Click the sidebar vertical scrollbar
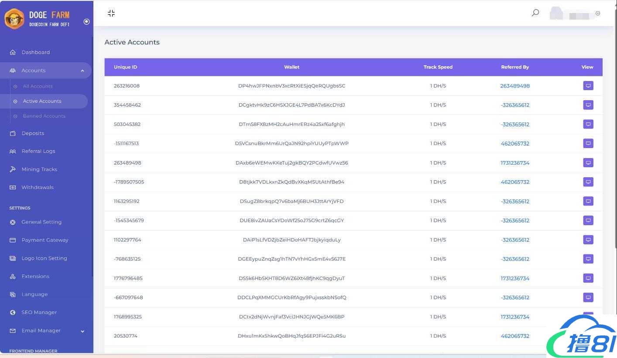The height and width of the screenshot is (358, 617). (x=93, y=174)
